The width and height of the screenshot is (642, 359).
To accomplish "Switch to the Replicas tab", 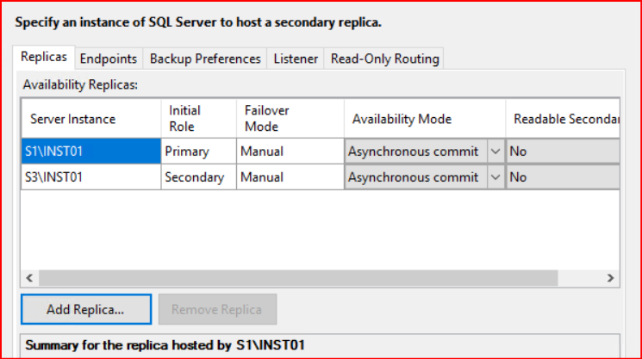I will click(44, 59).
